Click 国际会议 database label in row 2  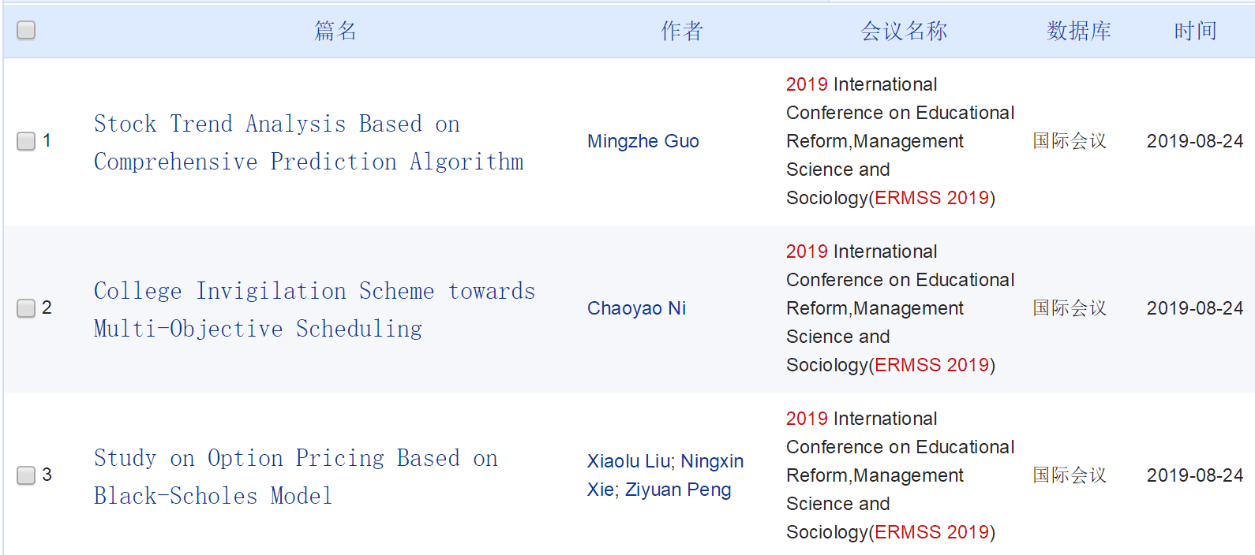coord(1070,308)
